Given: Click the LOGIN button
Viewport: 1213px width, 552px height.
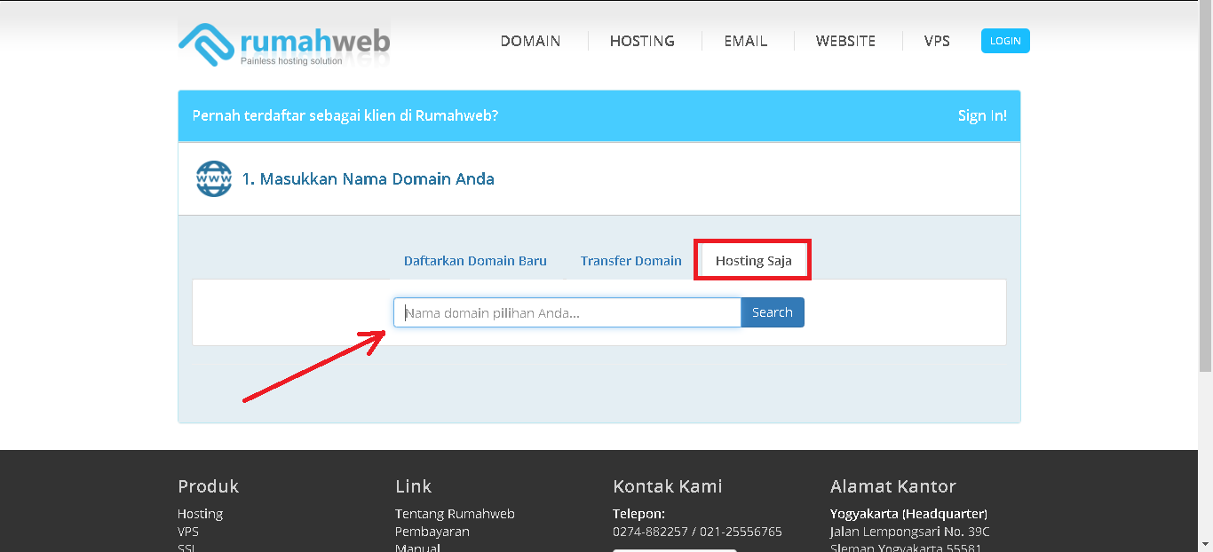Looking at the screenshot, I should (x=1005, y=41).
